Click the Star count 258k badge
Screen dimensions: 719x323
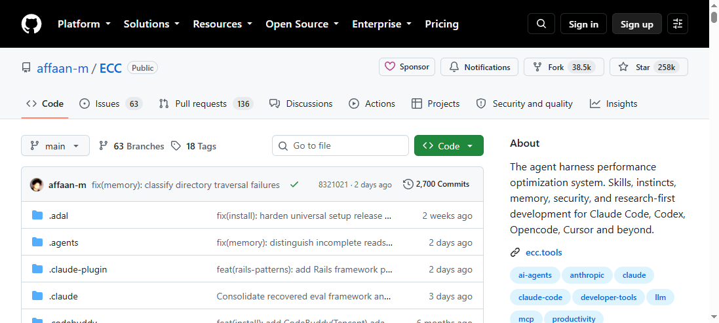[x=667, y=67]
